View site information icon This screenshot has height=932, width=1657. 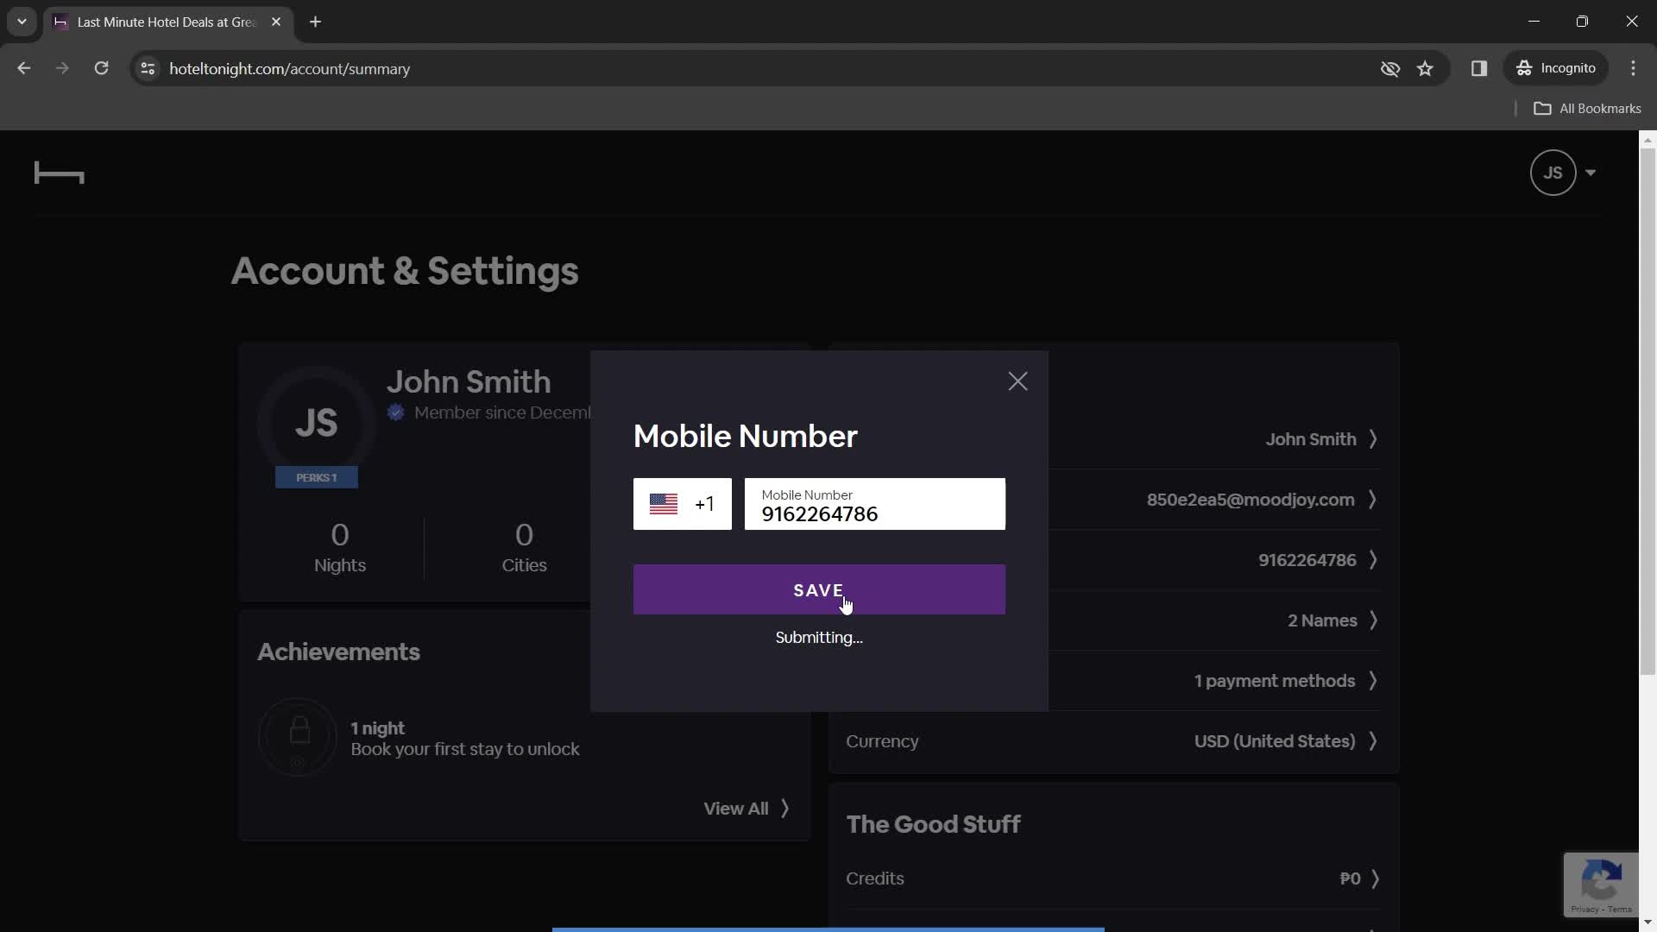148,68
